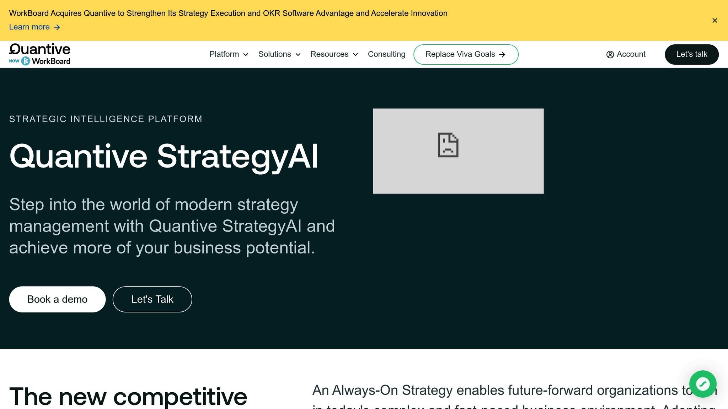Click the Book a demo button
728x409 pixels.
click(x=57, y=299)
